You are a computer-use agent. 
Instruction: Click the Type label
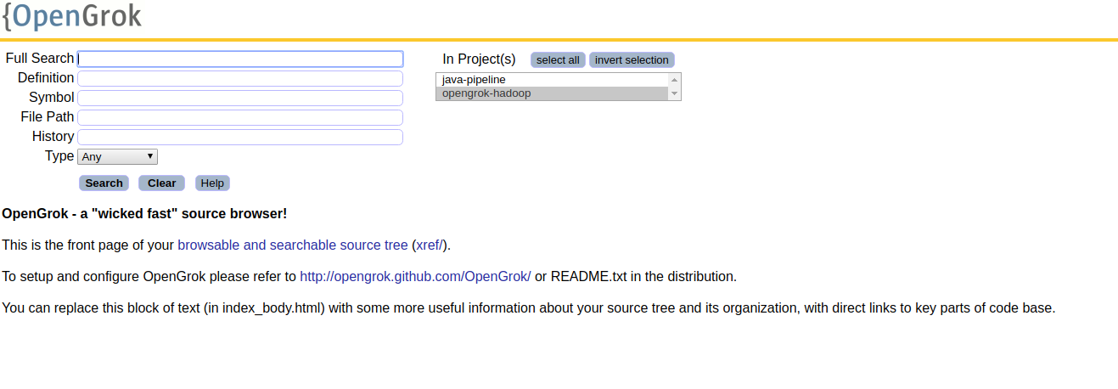59,156
